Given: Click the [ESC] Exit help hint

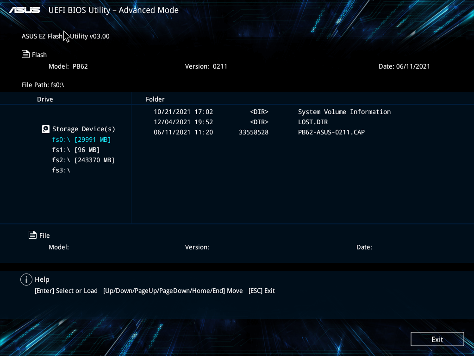Looking at the screenshot, I should pos(262,291).
